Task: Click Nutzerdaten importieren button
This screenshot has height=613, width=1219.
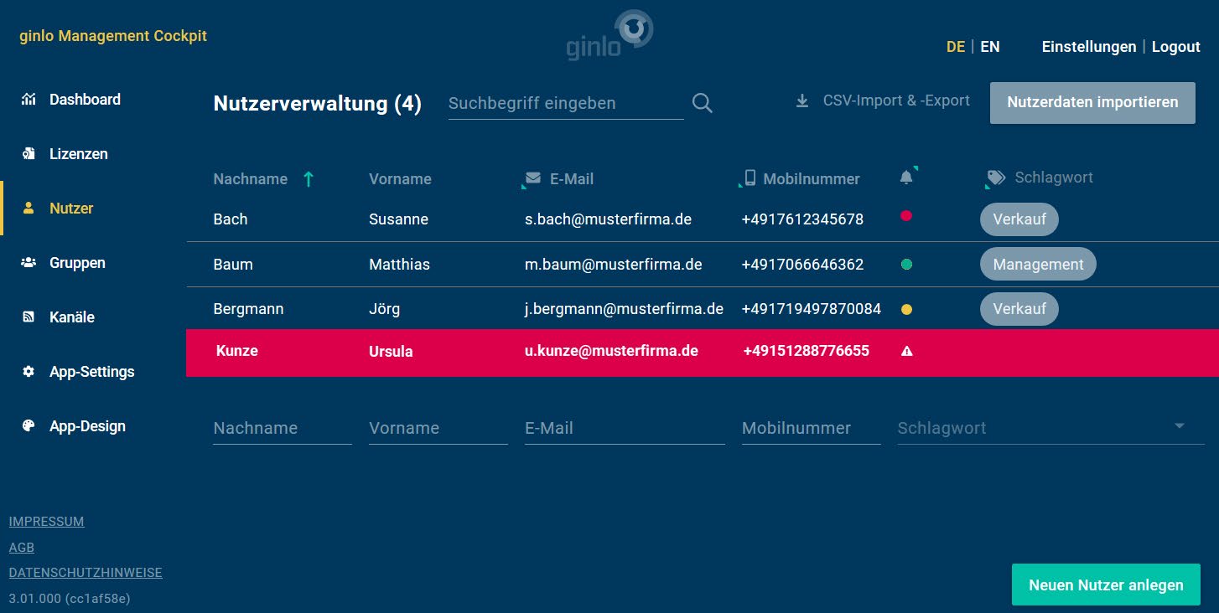Action: 1092,103
